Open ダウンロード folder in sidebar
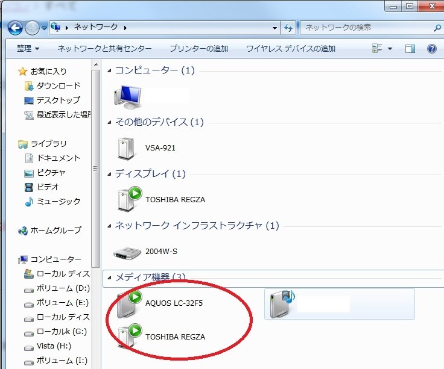The height and width of the screenshot is (369, 444). coord(52,85)
